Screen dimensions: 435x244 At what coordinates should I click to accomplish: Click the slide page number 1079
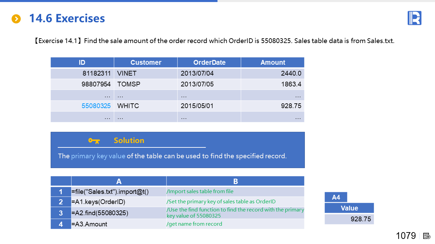pyautogui.click(x=406, y=236)
